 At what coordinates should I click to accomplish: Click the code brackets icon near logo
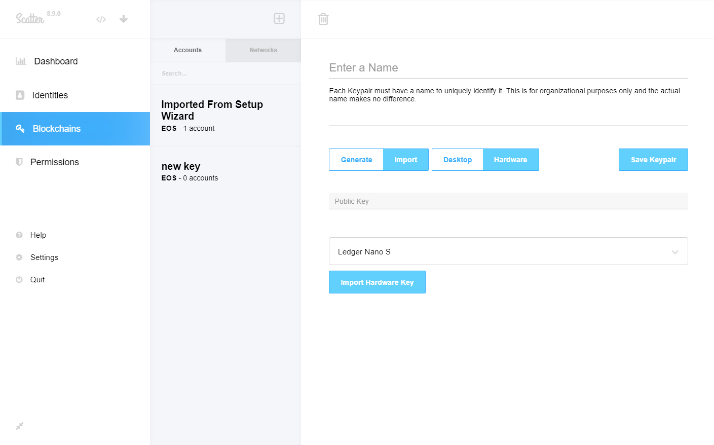[x=101, y=19]
